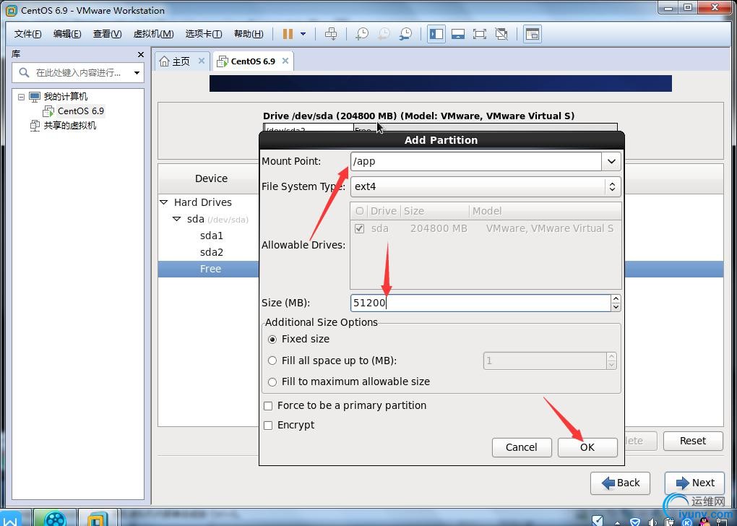Close the library panel
Viewport: 737px width, 526px height.
click(141, 54)
